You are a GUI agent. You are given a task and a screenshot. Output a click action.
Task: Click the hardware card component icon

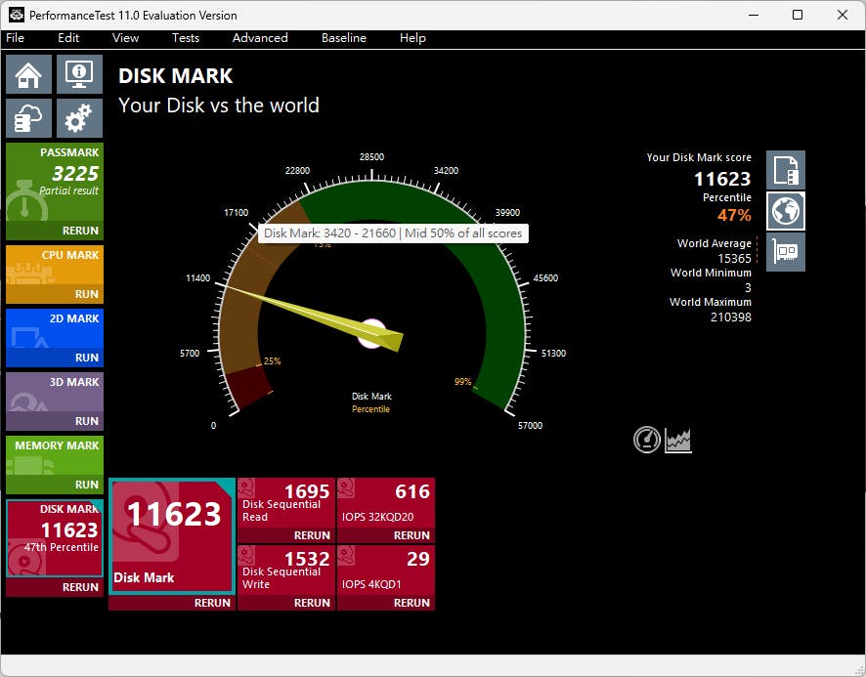pos(786,252)
